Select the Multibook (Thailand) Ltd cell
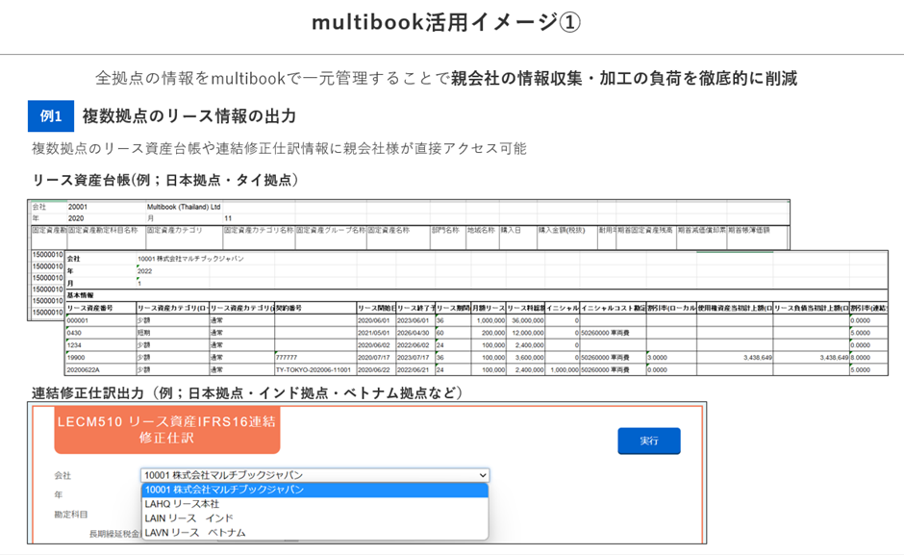Viewport: 904px width, 555px height. tap(184, 207)
